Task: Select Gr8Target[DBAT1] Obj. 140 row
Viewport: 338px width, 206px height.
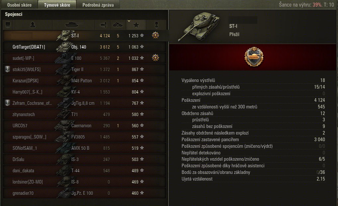Action: [84, 47]
